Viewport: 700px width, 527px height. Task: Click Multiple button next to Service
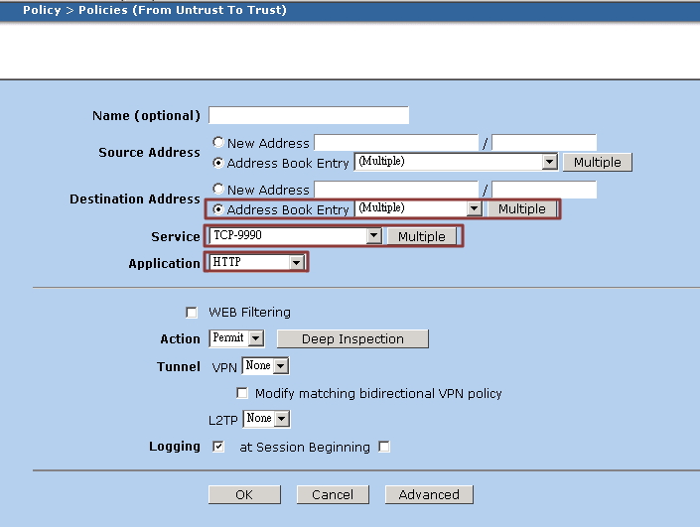click(x=422, y=236)
